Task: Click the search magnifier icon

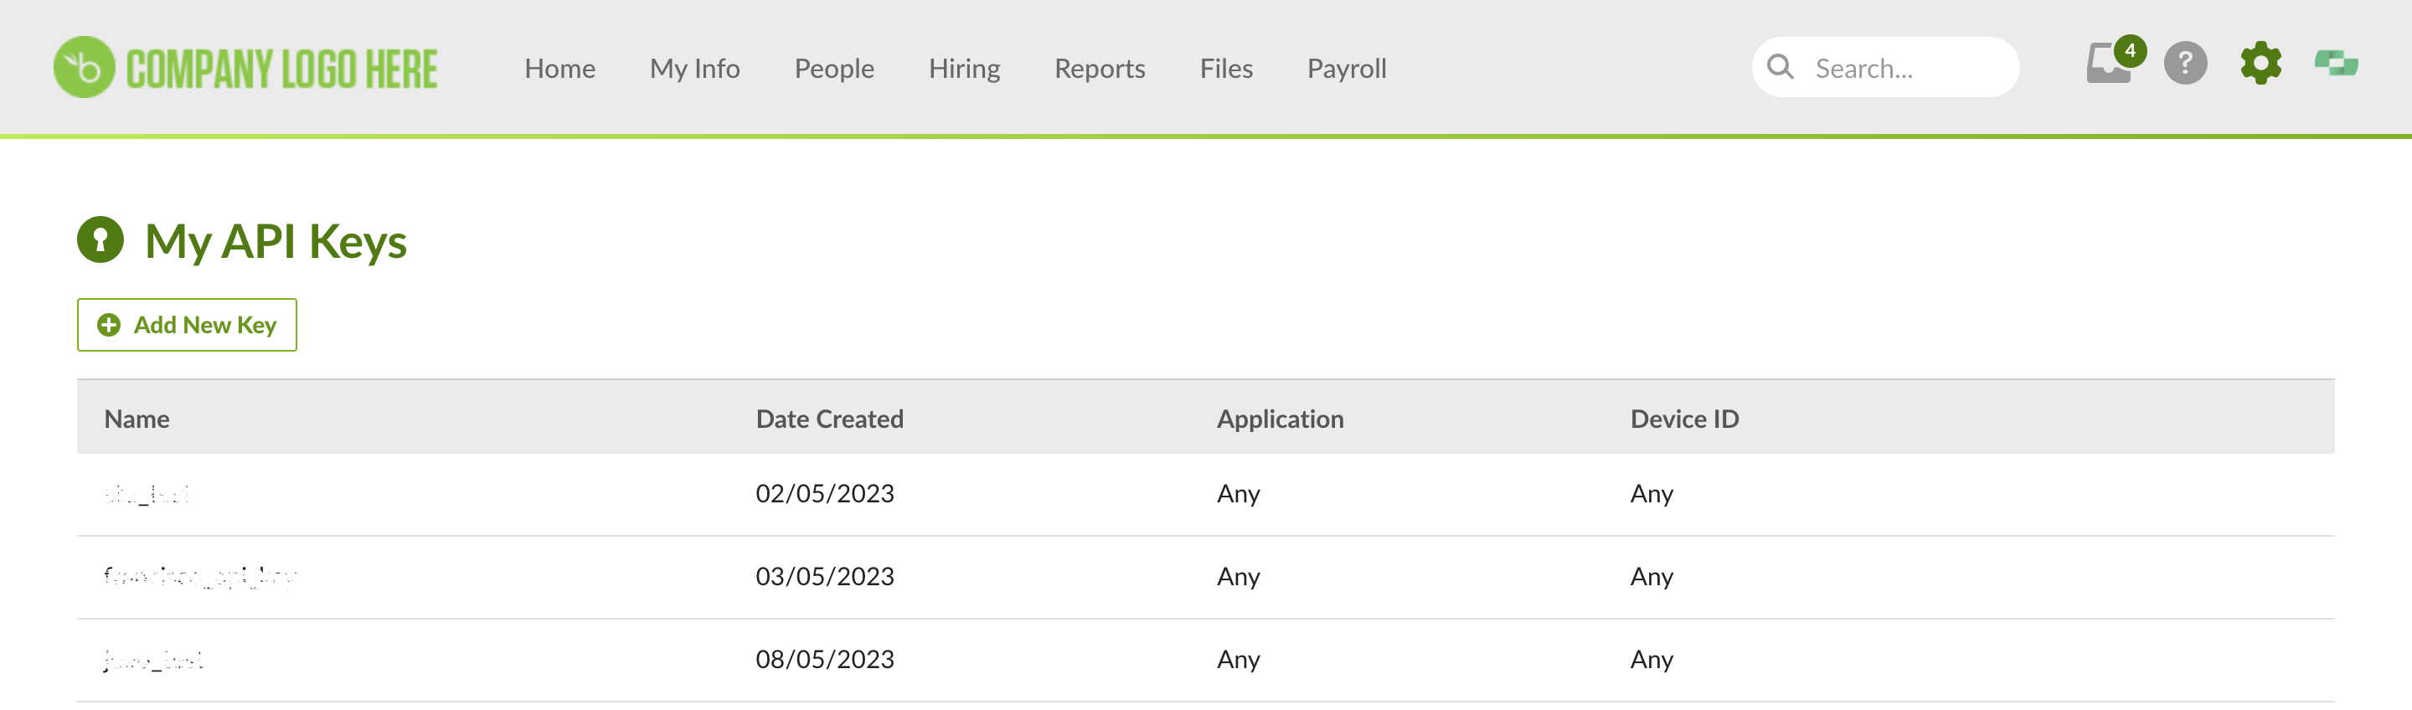Action: [1780, 68]
